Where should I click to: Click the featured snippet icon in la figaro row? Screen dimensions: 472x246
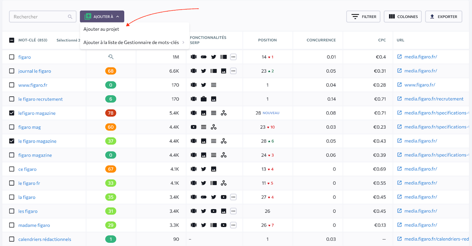pyautogui.click(x=204, y=197)
